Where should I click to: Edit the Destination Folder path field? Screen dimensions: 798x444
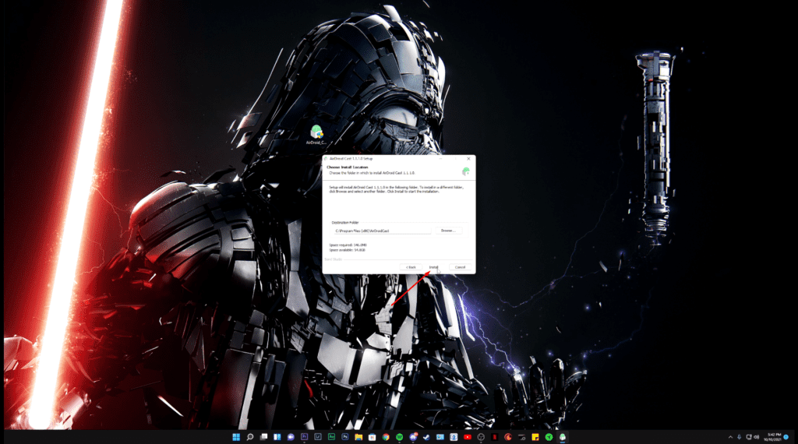click(x=382, y=231)
